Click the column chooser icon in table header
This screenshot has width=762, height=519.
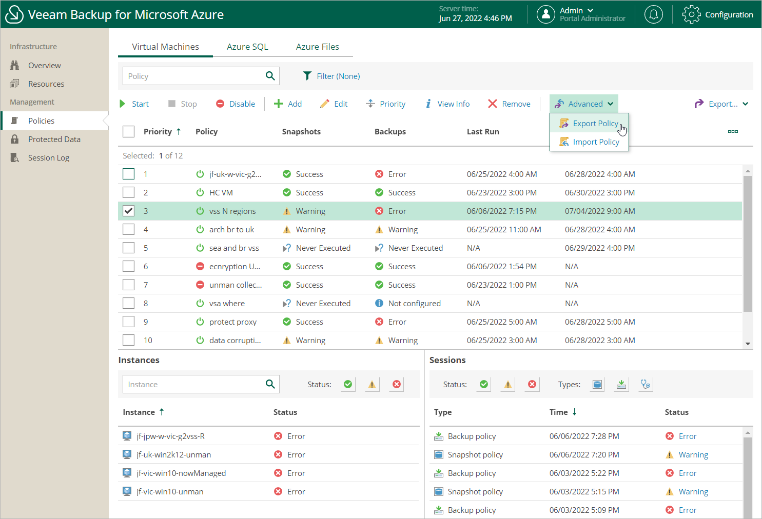click(733, 132)
